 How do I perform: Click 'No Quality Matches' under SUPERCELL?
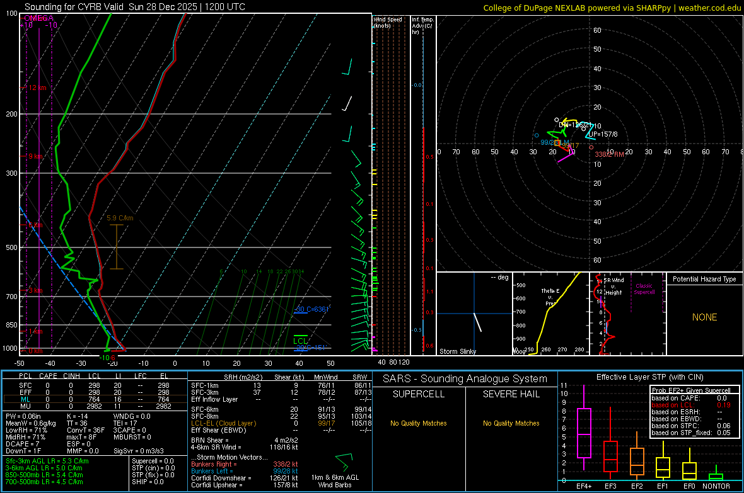click(419, 423)
